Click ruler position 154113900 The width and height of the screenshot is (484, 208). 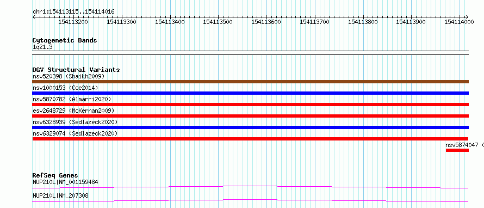411,22
